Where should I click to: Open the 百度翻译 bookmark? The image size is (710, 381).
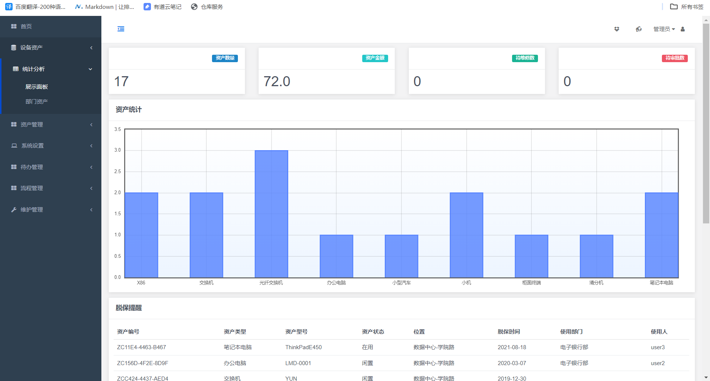[x=36, y=7]
